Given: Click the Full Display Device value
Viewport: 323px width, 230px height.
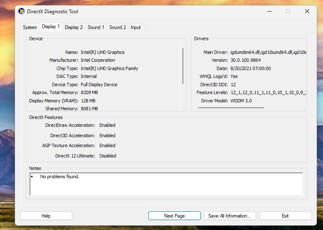Looking at the screenshot, I should 99,85.
